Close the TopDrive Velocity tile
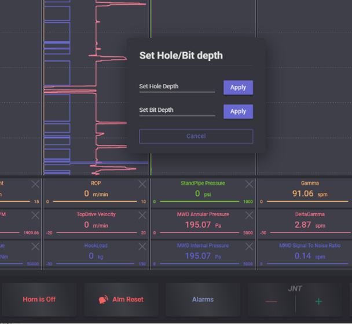 point(142,216)
